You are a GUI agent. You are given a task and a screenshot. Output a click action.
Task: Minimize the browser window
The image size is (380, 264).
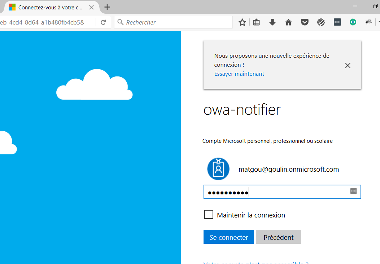pos(355,6)
